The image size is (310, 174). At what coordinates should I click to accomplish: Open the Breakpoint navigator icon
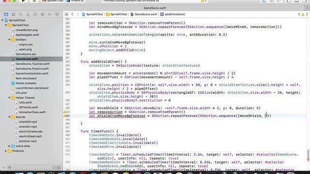pos(49,14)
